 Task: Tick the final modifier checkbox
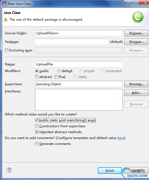pos(56,77)
